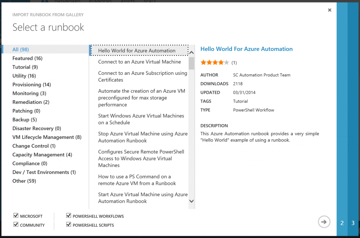The height and width of the screenshot is (238, 360).
Task: Click the runbook description paragraph
Action: [260, 137]
